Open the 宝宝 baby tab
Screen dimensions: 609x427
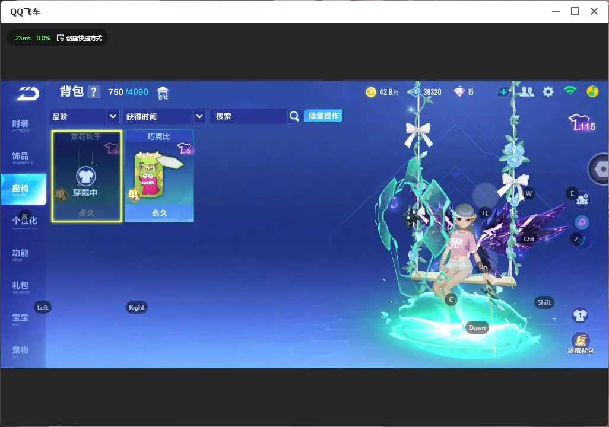(20, 318)
